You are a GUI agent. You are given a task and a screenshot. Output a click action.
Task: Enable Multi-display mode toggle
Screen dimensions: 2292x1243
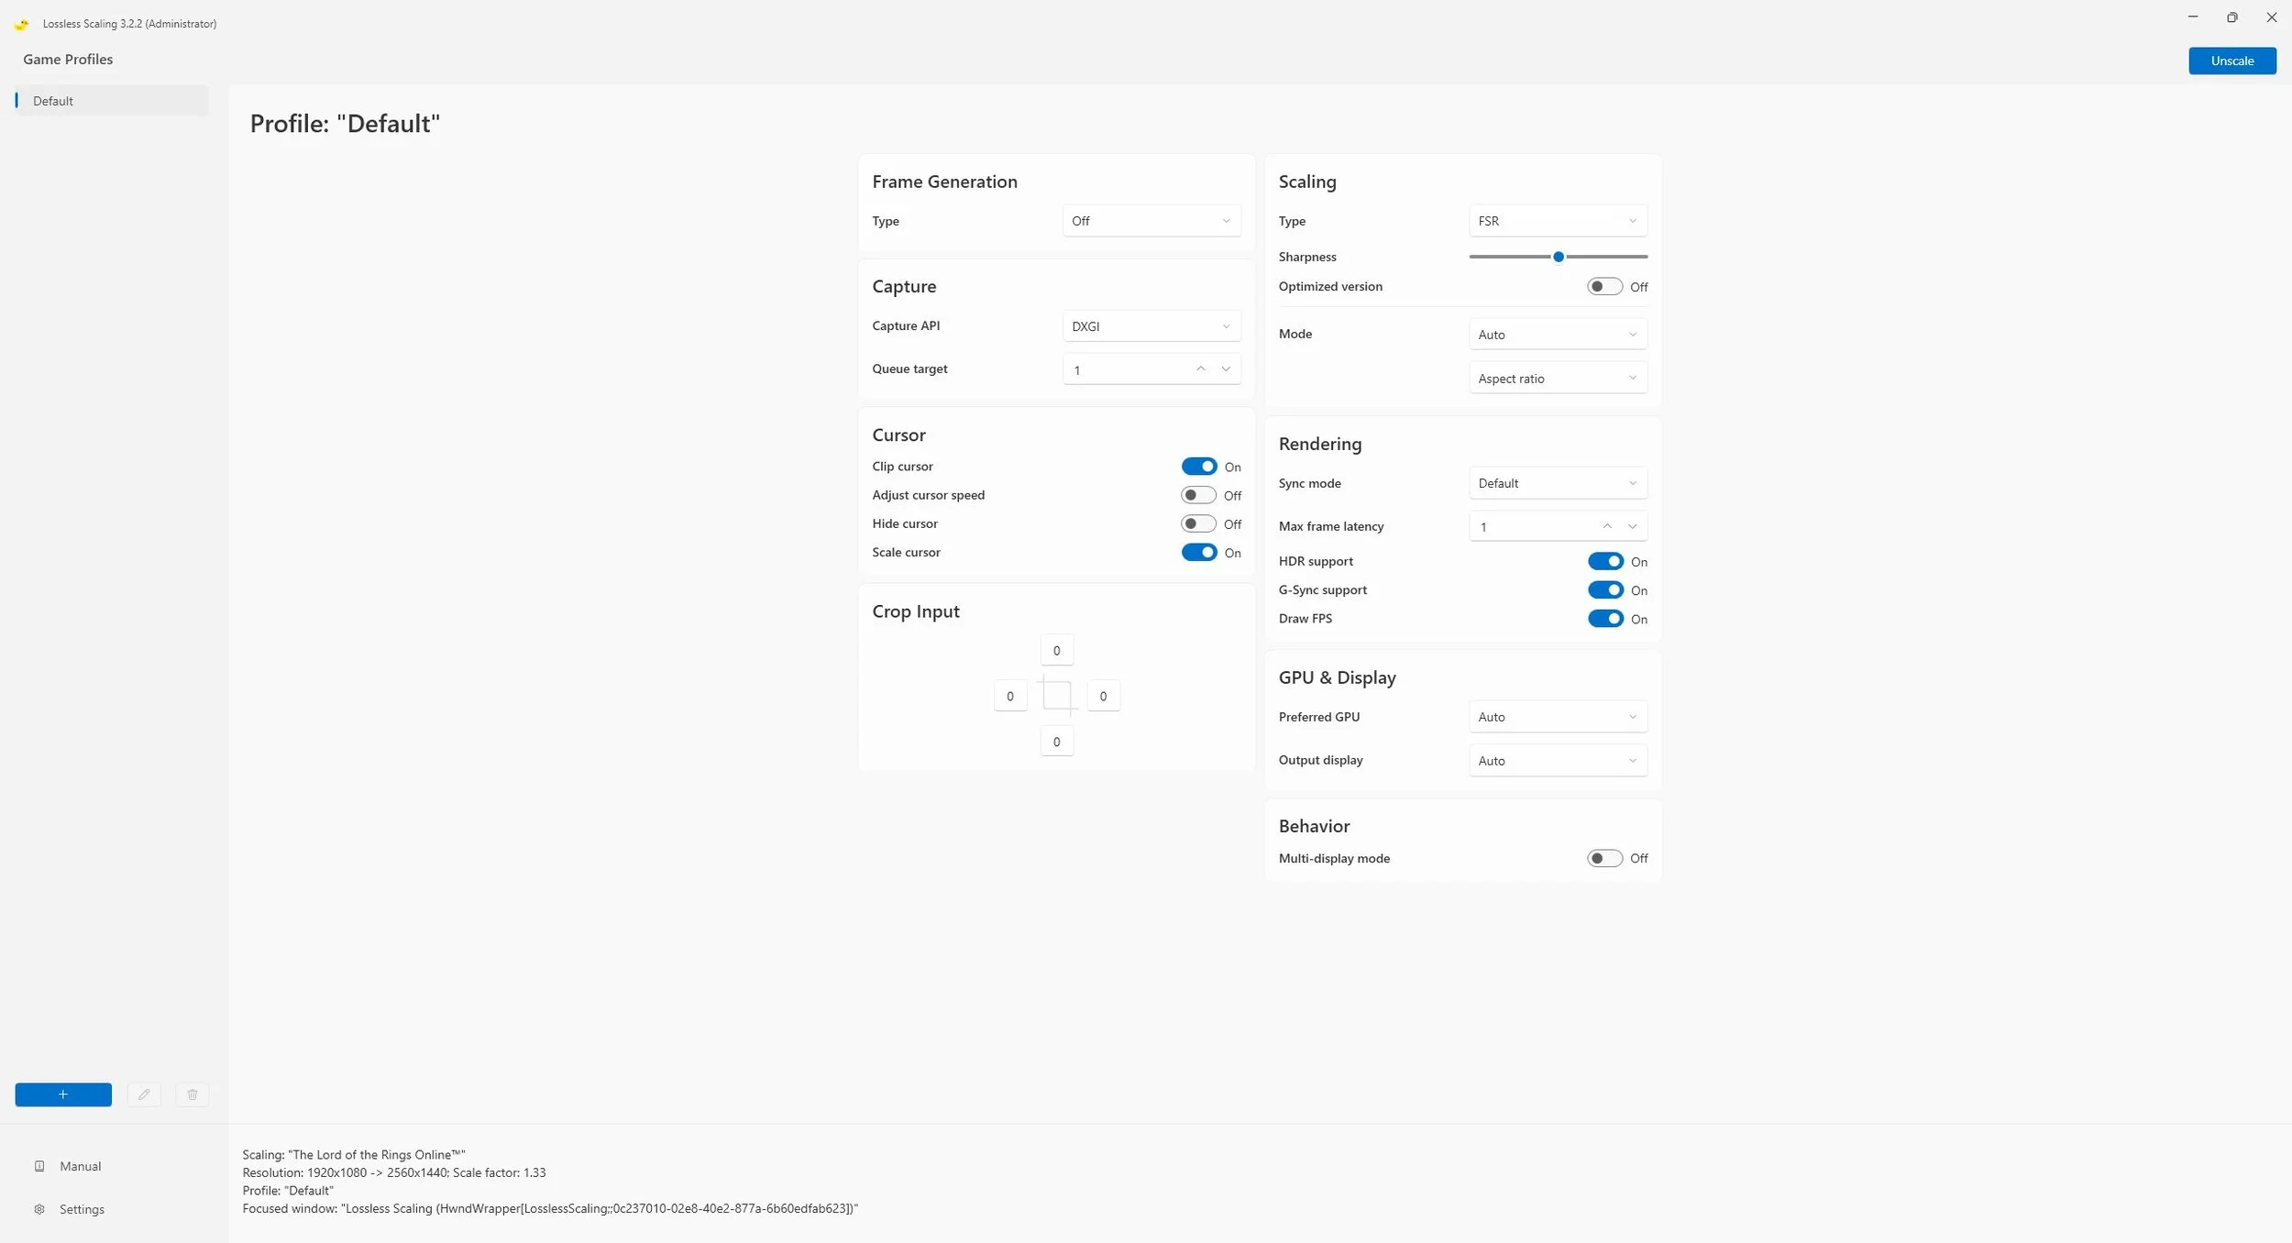[x=1604, y=858]
